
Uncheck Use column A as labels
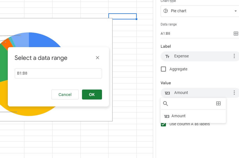(x=163, y=124)
